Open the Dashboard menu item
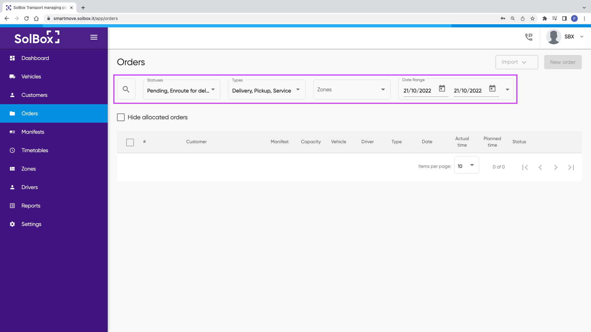The width and height of the screenshot is (591, 332). point(54,58)
